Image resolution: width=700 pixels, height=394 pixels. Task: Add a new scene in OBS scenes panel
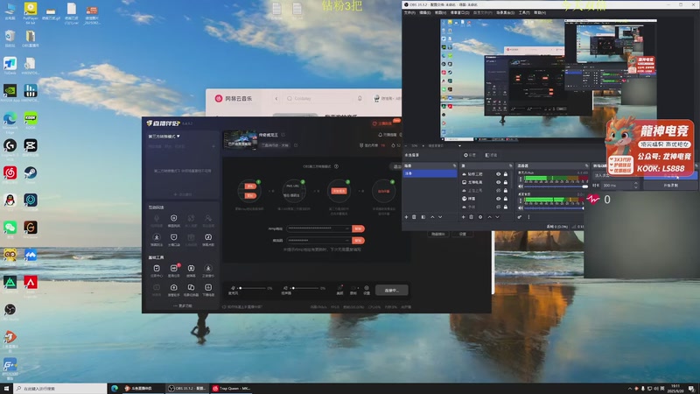[406, 217]
